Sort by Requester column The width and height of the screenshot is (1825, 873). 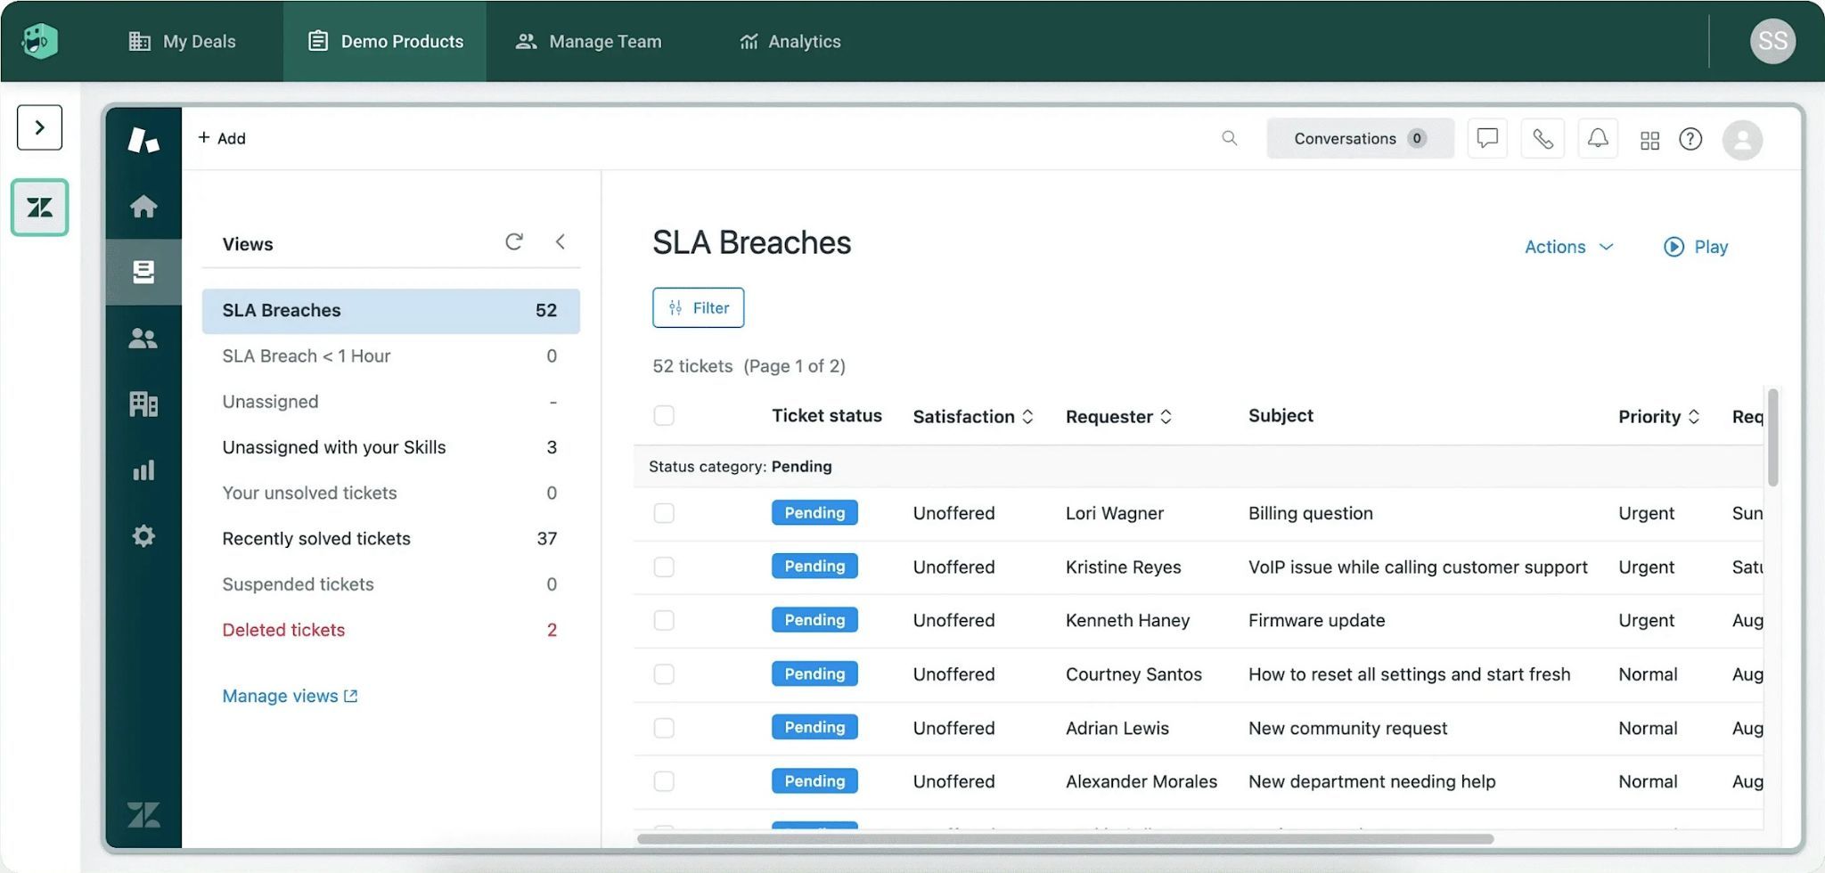point(1118,416)
